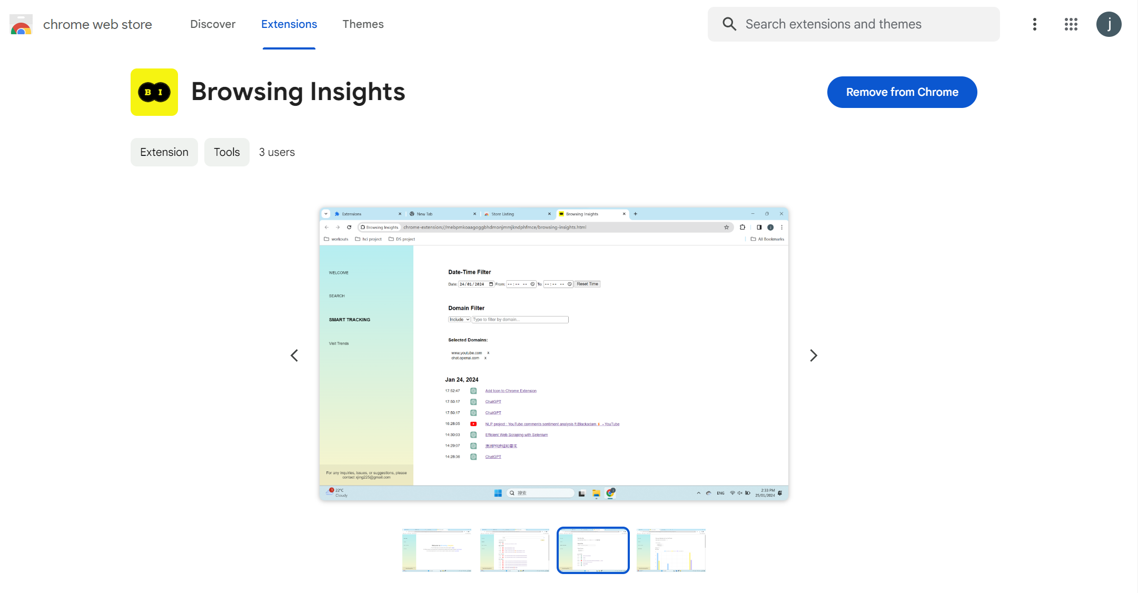Select the second screenshot thumbnail
The width and height of the screenshot is (1138, 593).
point(514,550)
